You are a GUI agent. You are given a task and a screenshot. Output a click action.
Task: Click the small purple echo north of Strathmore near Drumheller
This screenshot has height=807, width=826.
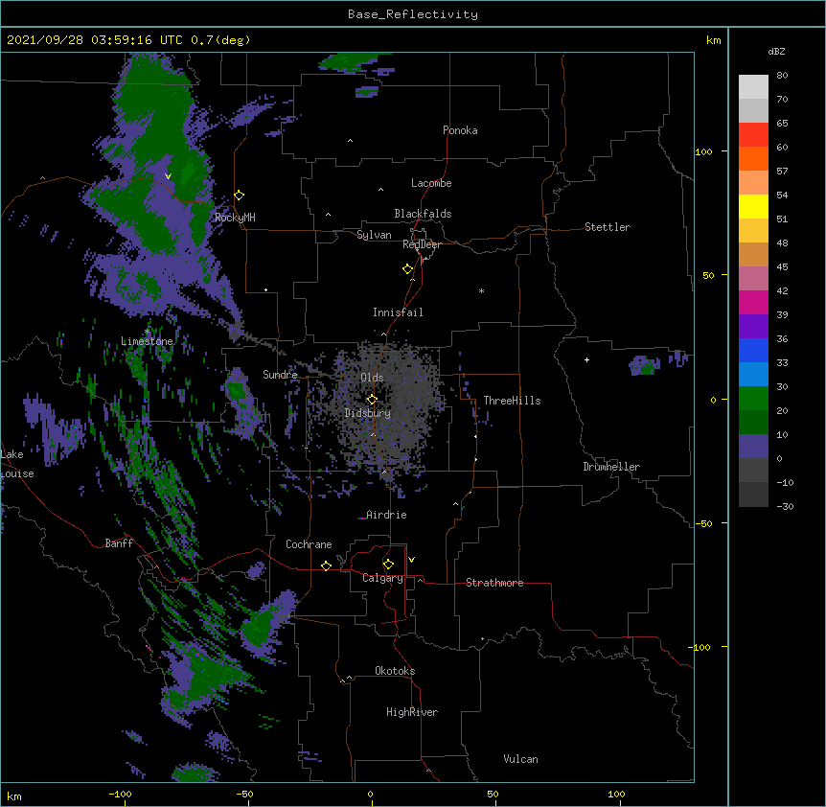coord(645,364)
